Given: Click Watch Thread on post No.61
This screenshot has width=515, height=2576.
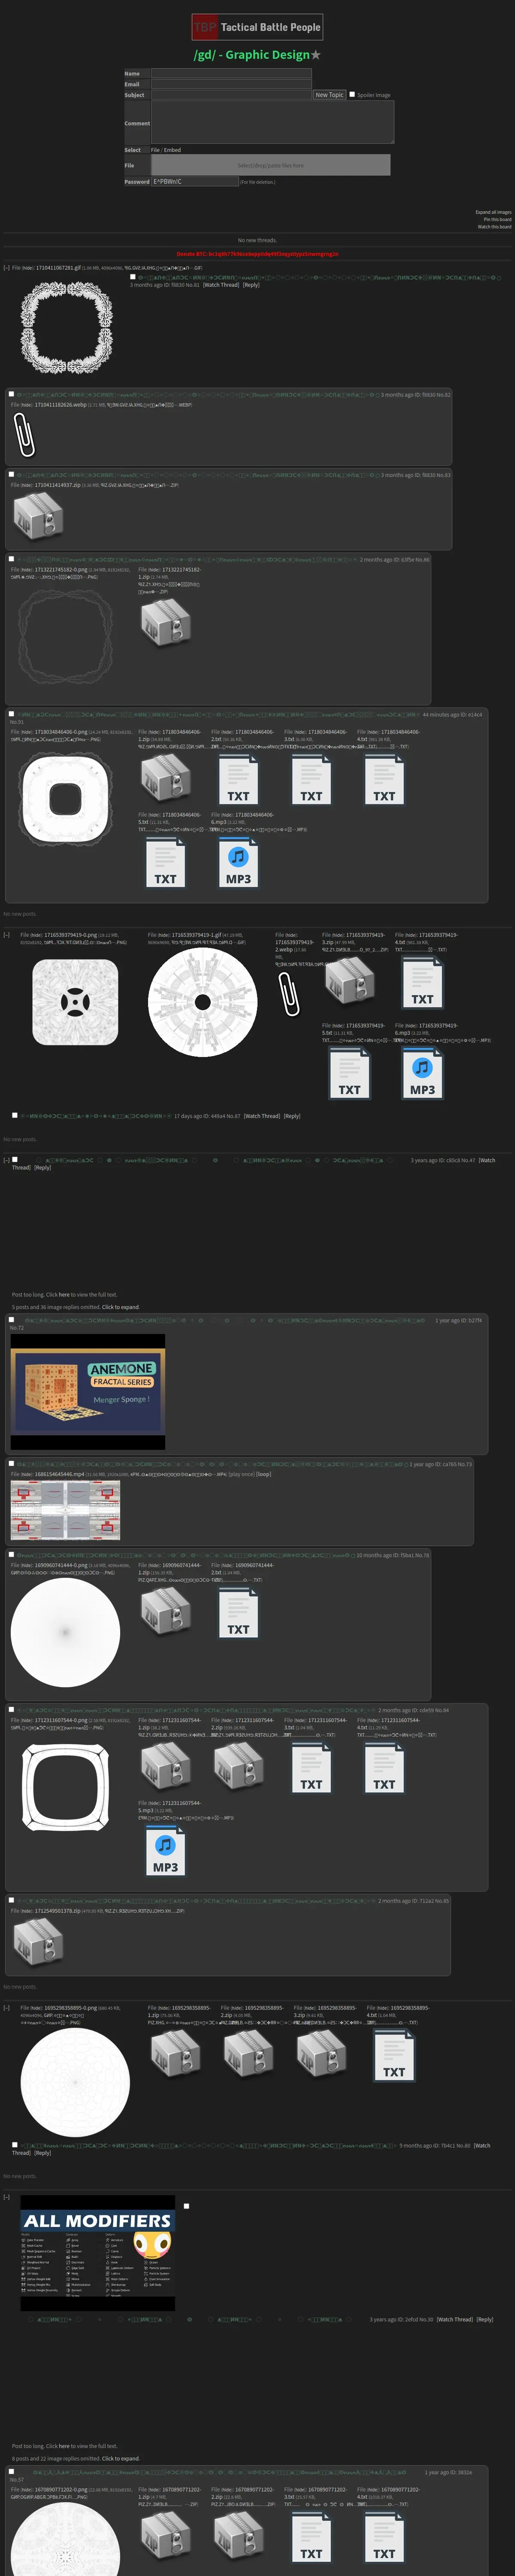Looking at the screenshot, I should (221, 285).
